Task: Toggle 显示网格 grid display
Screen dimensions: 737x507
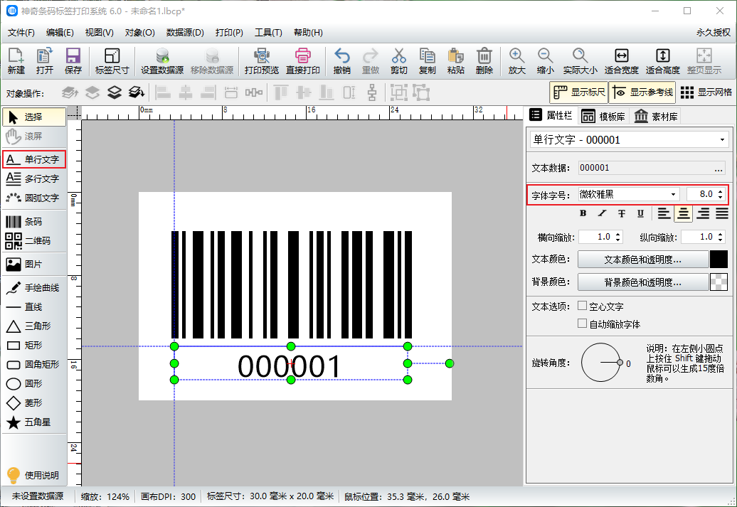Action: point(706,92)
